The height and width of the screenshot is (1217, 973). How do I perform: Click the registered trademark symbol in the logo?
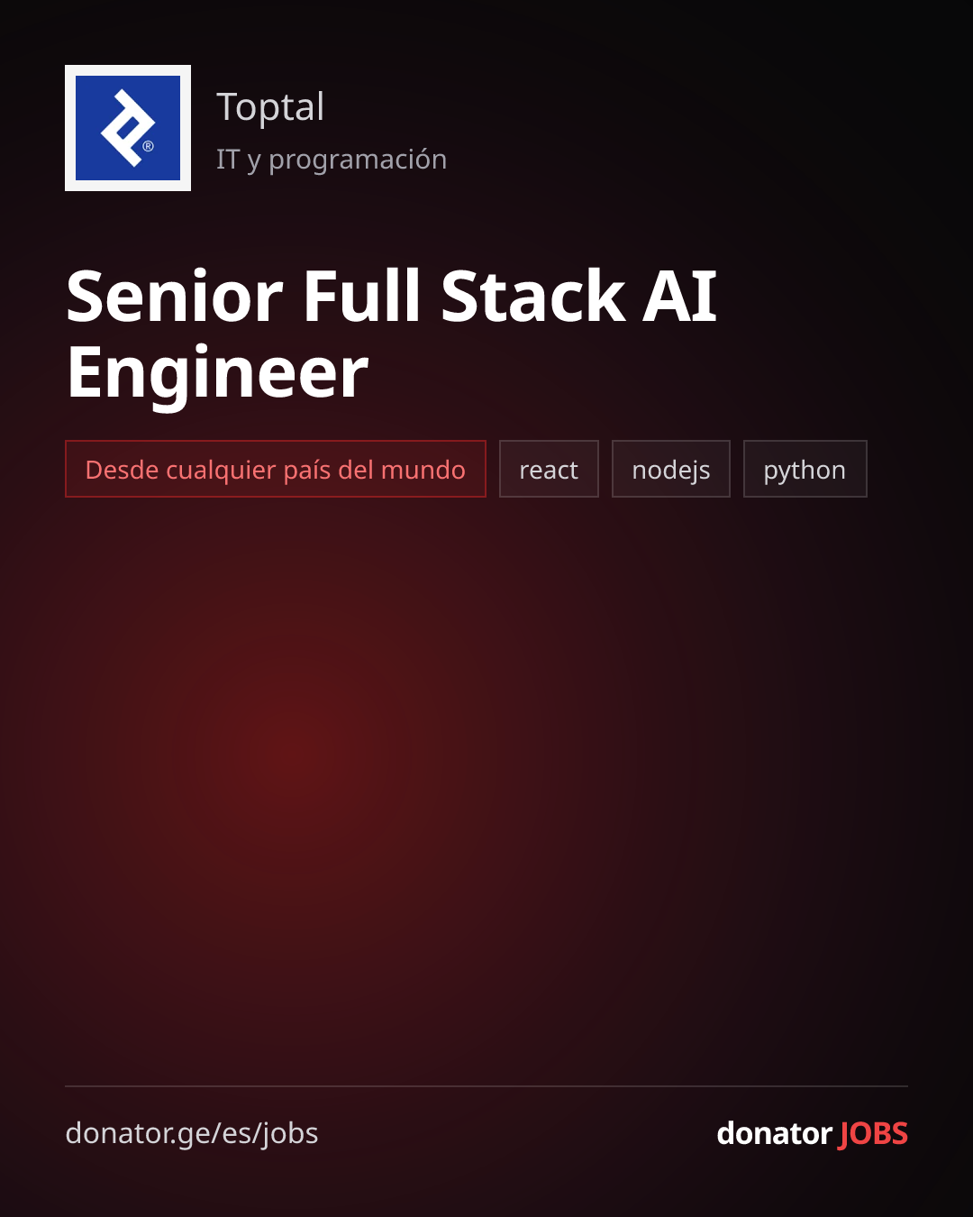click(148, 146)
